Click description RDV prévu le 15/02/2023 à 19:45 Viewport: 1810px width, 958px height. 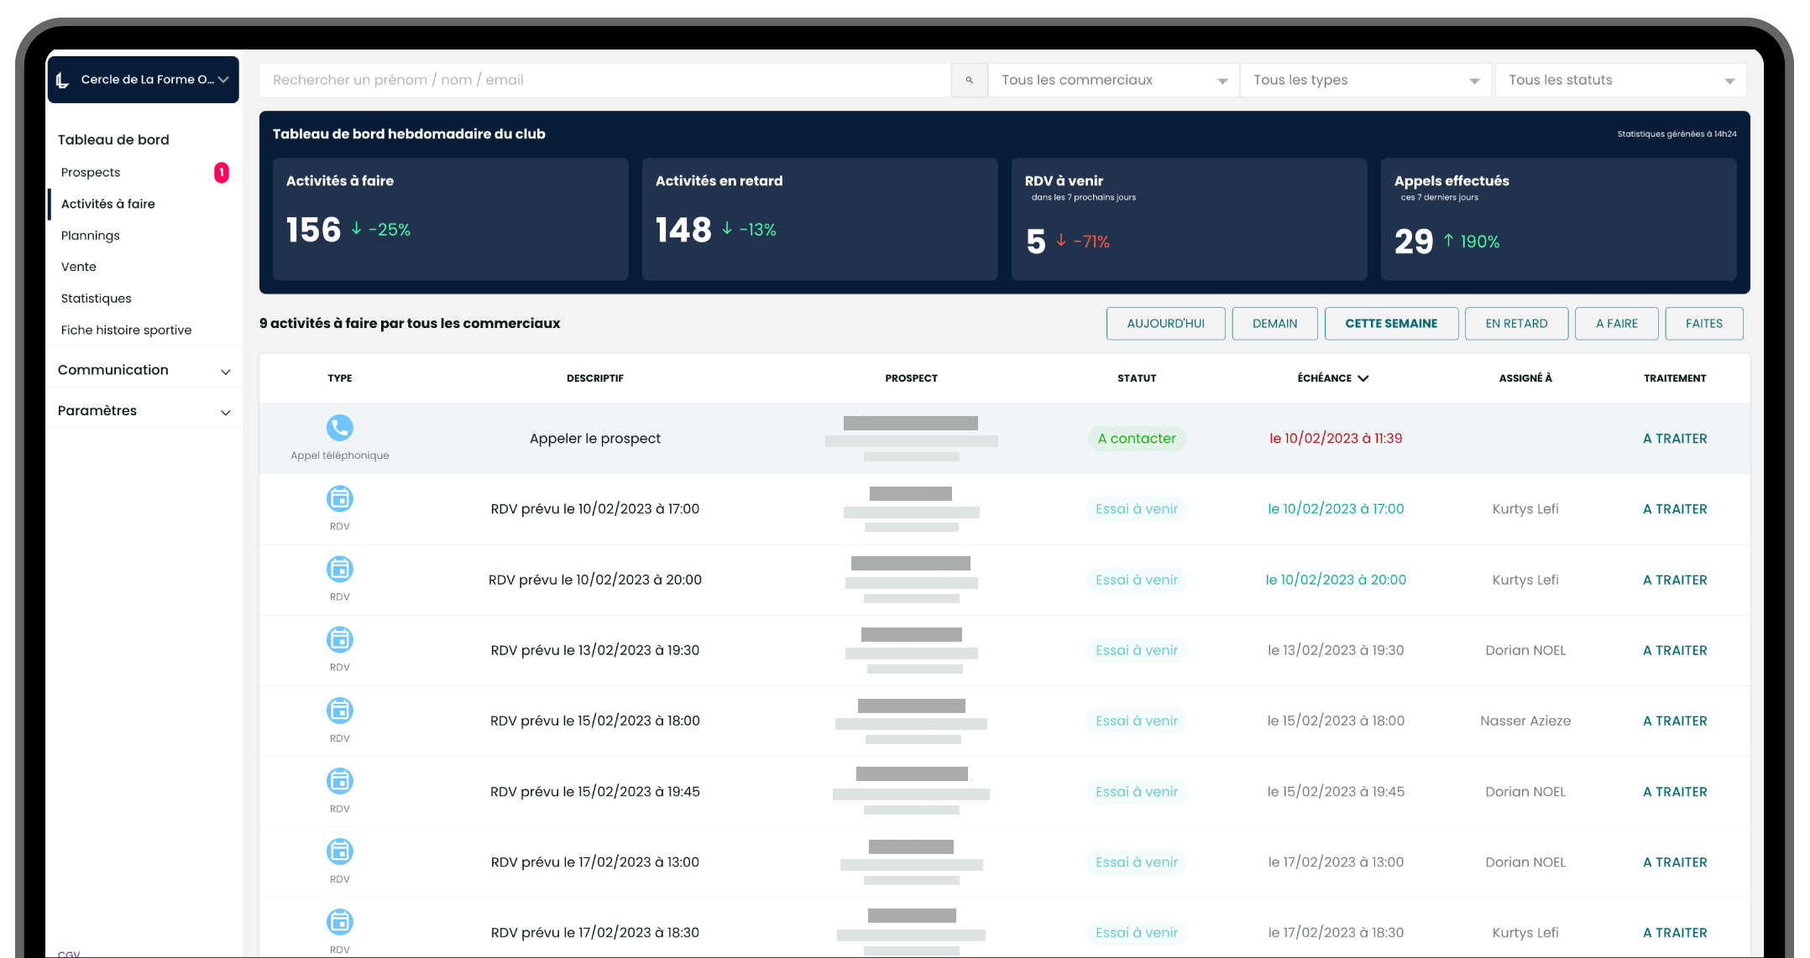point(595,792)
